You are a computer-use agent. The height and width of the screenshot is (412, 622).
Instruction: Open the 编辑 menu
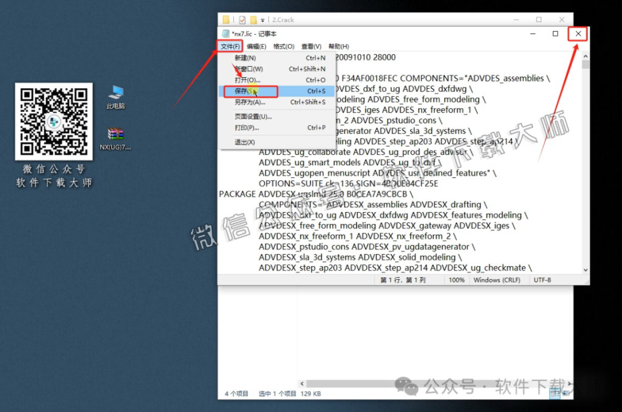coord(256,46)
